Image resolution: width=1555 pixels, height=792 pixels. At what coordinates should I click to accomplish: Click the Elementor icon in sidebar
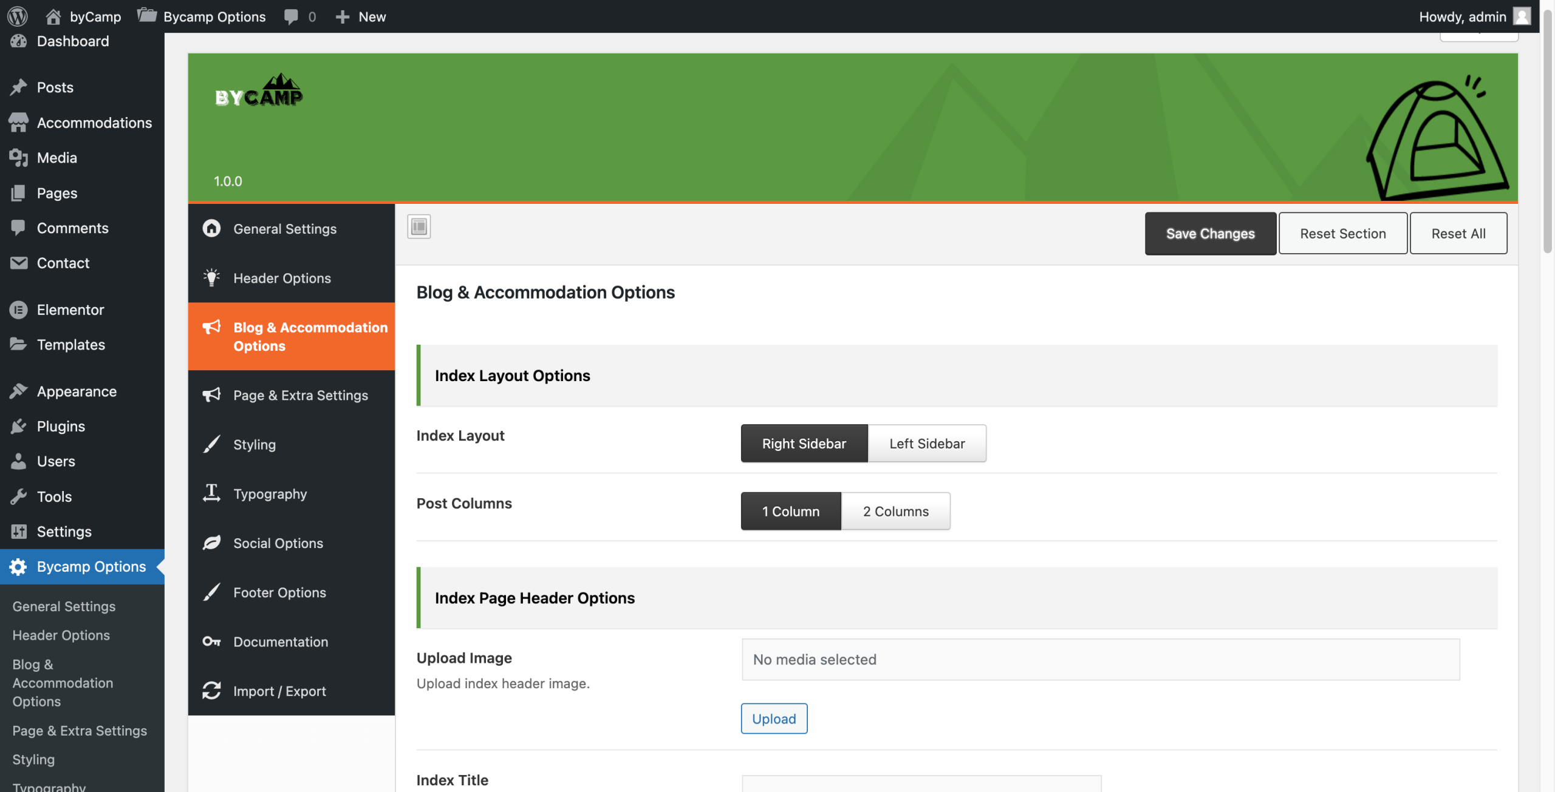point(19,310)
